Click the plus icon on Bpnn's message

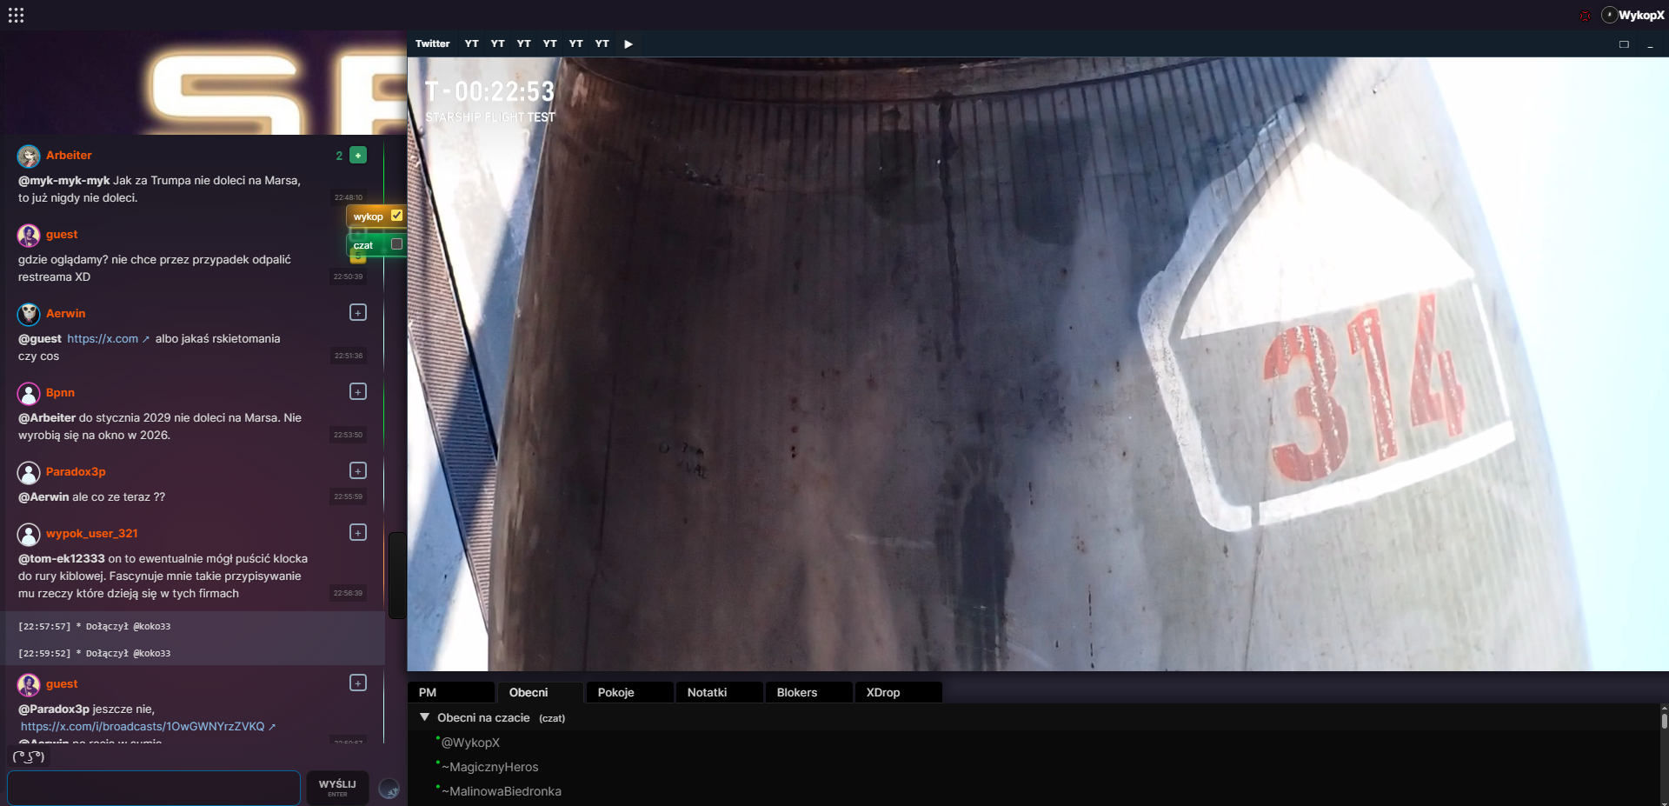pyautogui.click(x=358, y=391)
